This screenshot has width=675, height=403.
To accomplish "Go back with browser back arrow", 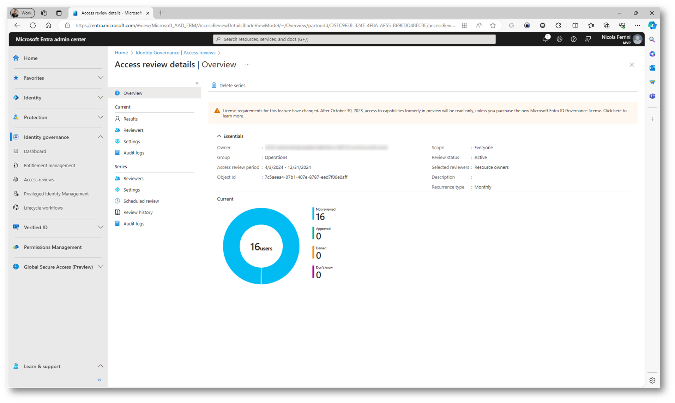I will (17, 25).
